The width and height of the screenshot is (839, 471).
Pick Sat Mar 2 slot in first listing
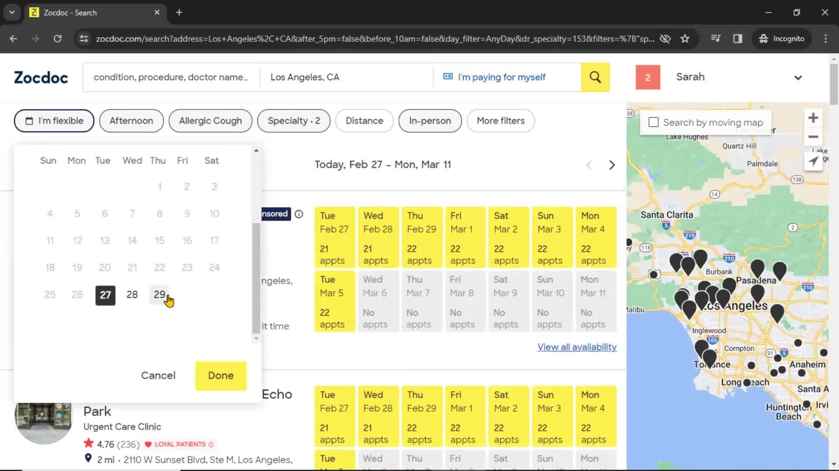click(x=509, y=238)
